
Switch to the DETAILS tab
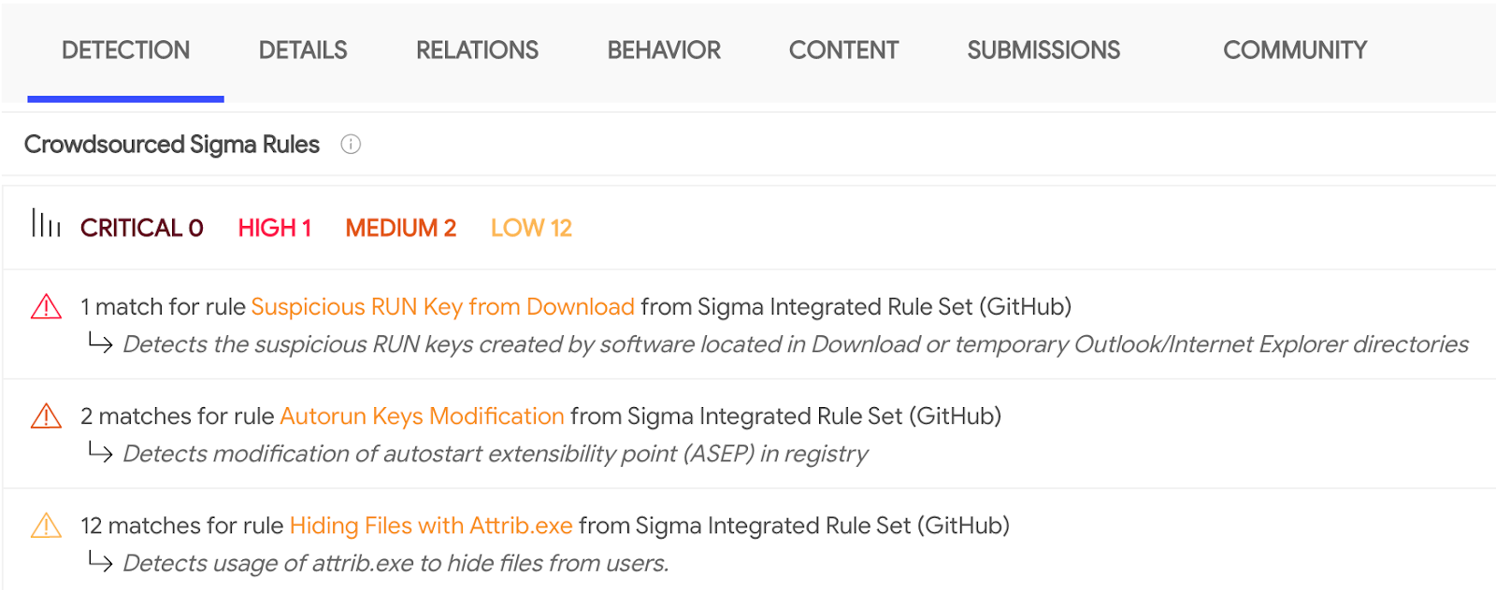tap(303, 50)
